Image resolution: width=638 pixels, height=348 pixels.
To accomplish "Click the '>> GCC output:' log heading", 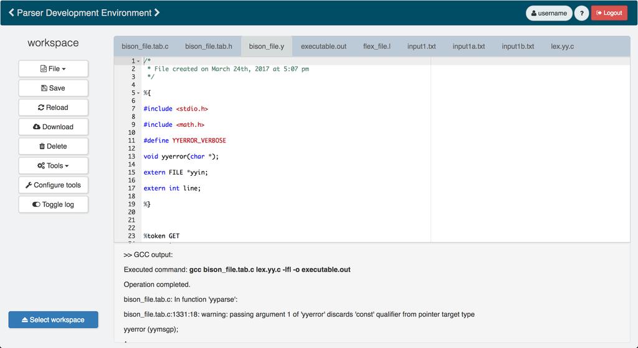I will pyautogui.click(x=148, y=255).
